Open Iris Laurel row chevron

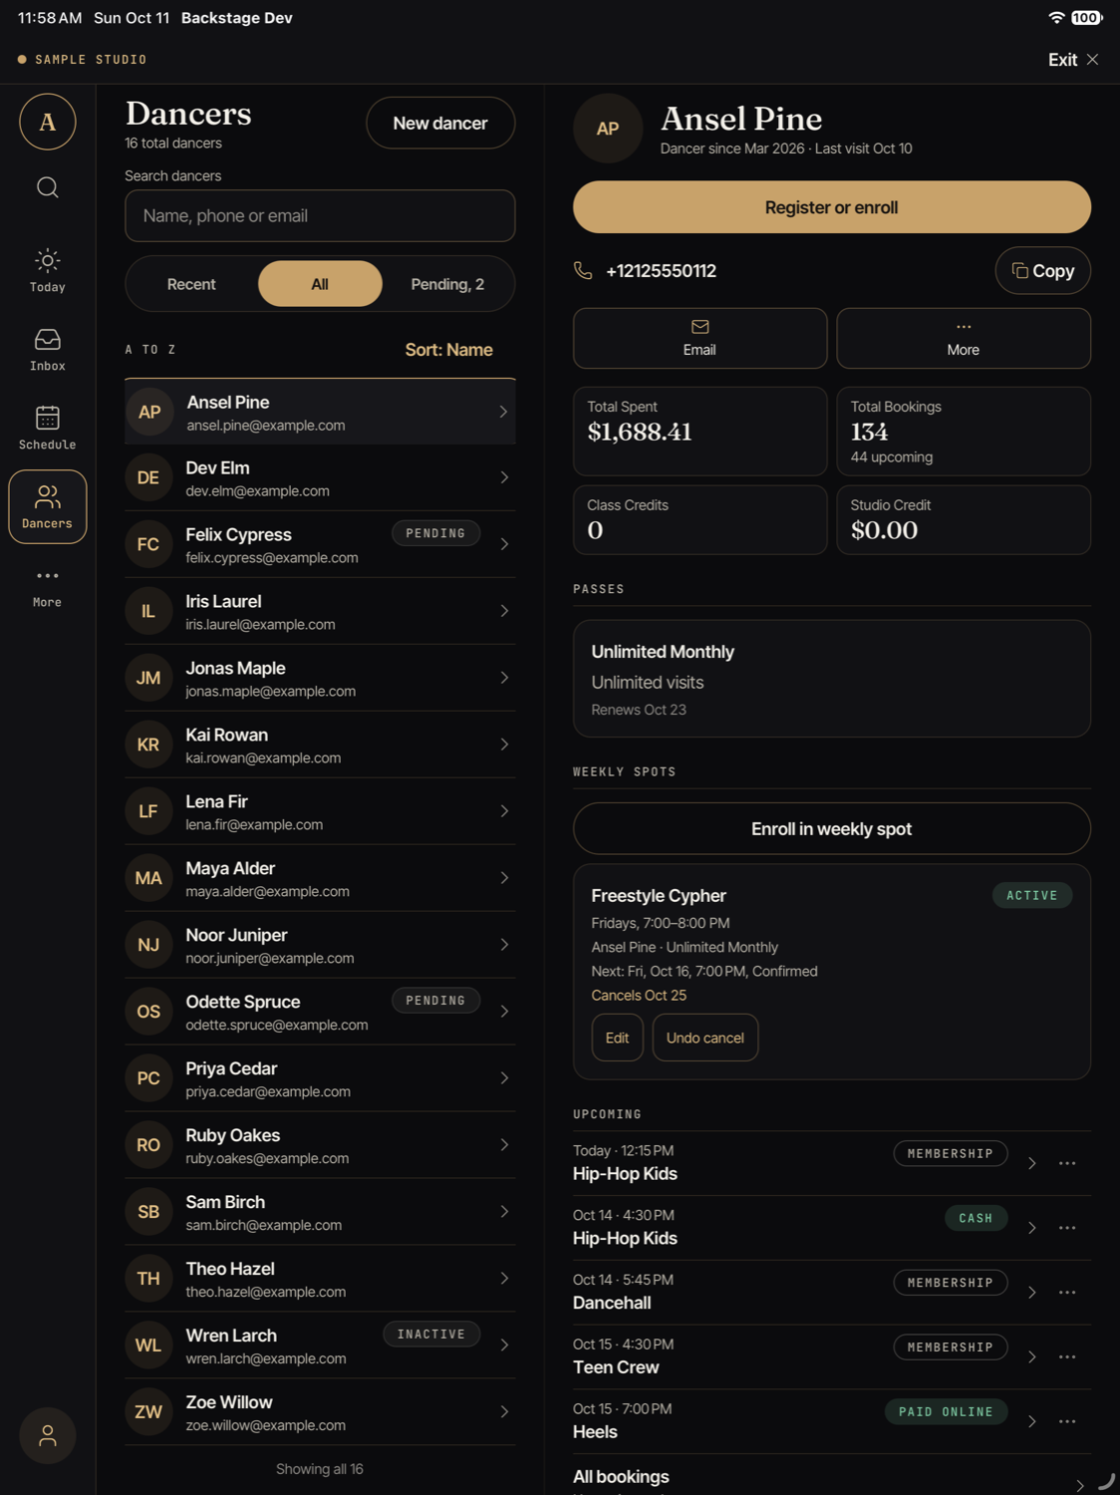(504, 611)
